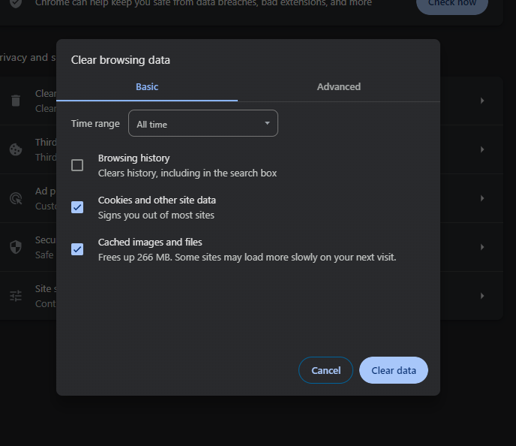The width and height of the screenshot is (516, 446).
Task: Click the cookie icon for third-party cookies
Action: 16,149
